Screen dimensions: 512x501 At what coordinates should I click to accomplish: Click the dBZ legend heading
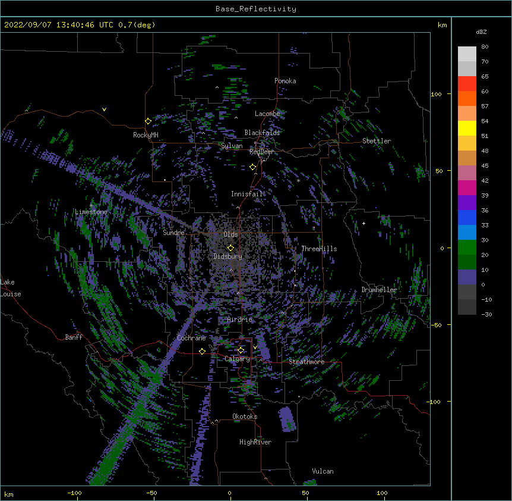(x=481, y=32)
